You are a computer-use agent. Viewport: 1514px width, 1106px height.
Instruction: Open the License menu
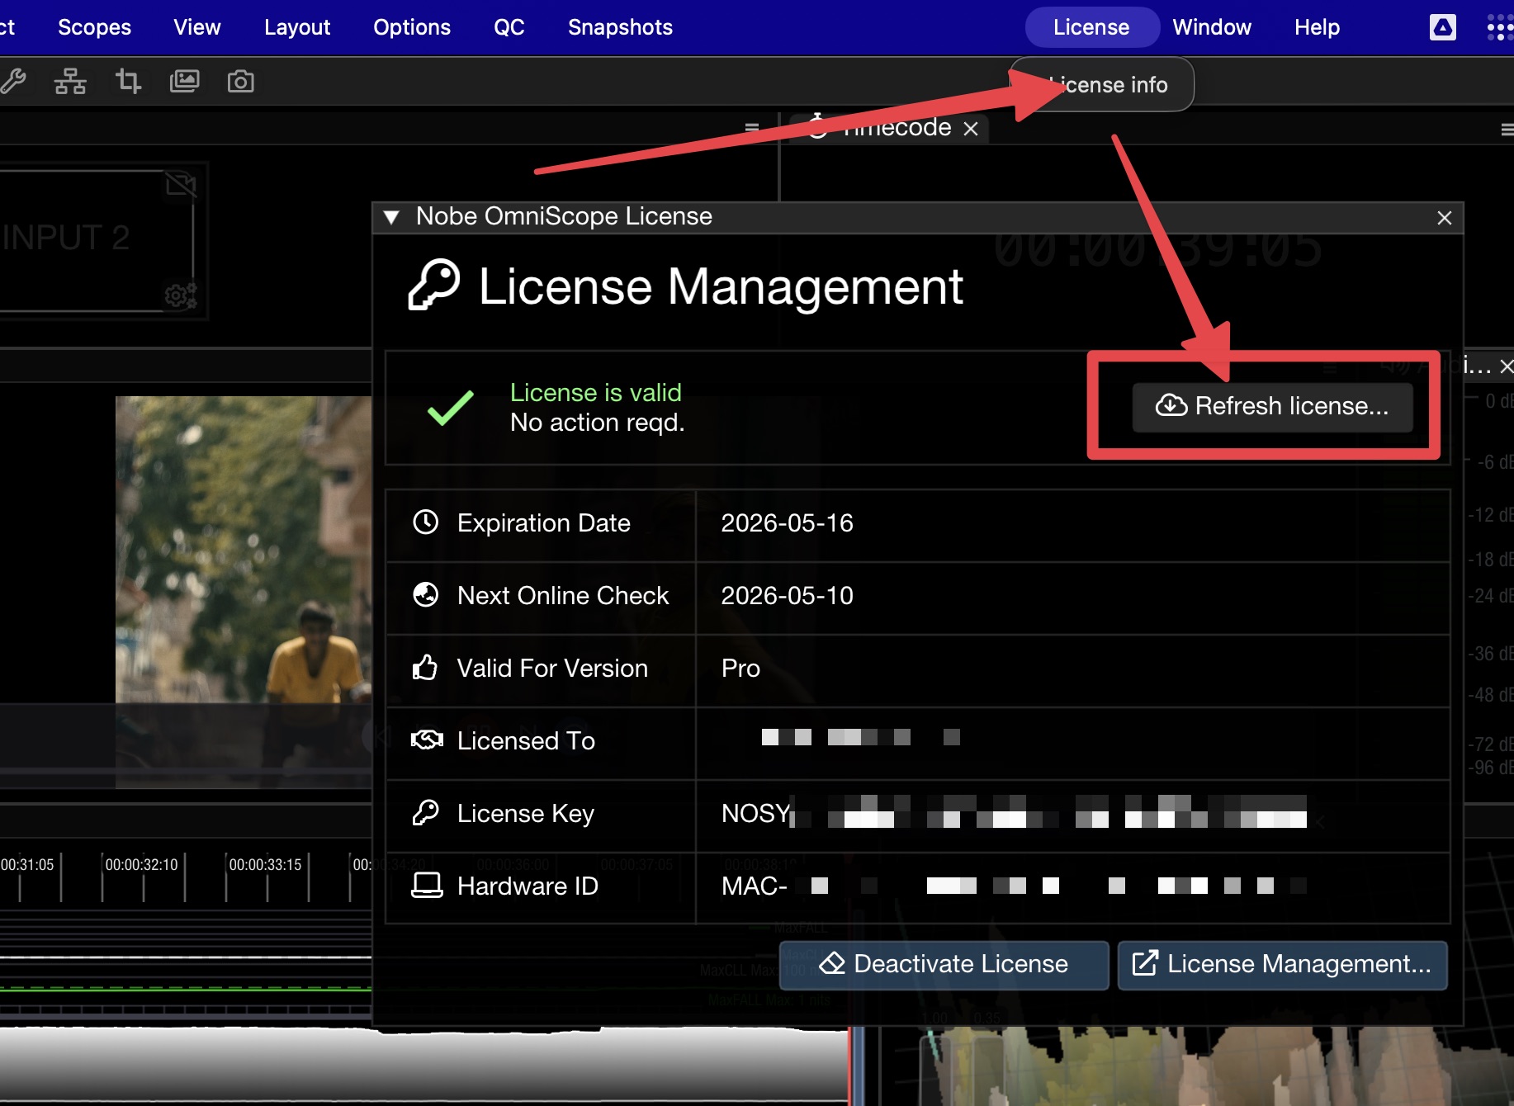click(x=1091, y=26)
